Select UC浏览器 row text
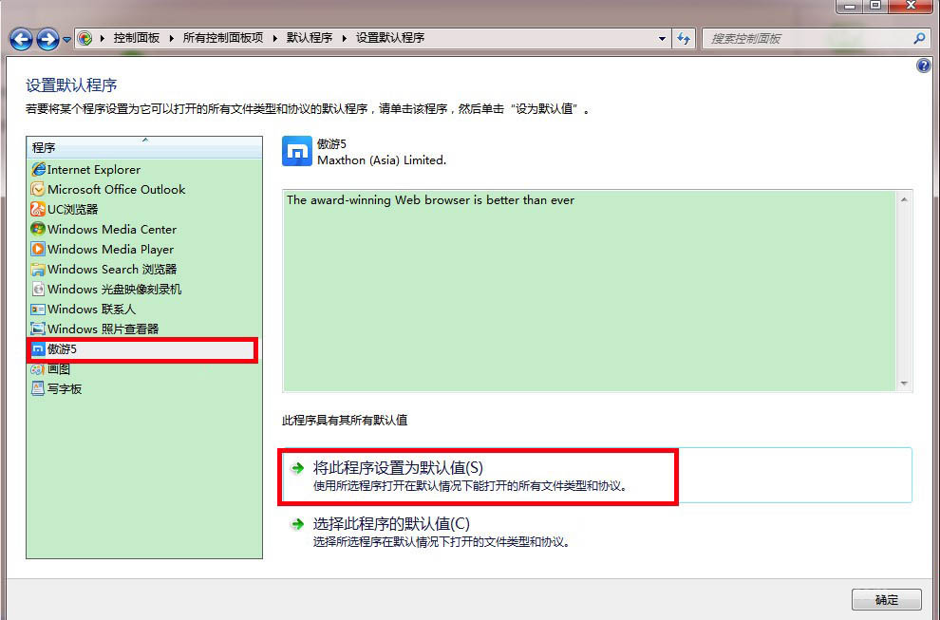The width and height of the screenshot is (940, 620). [72, 209]
